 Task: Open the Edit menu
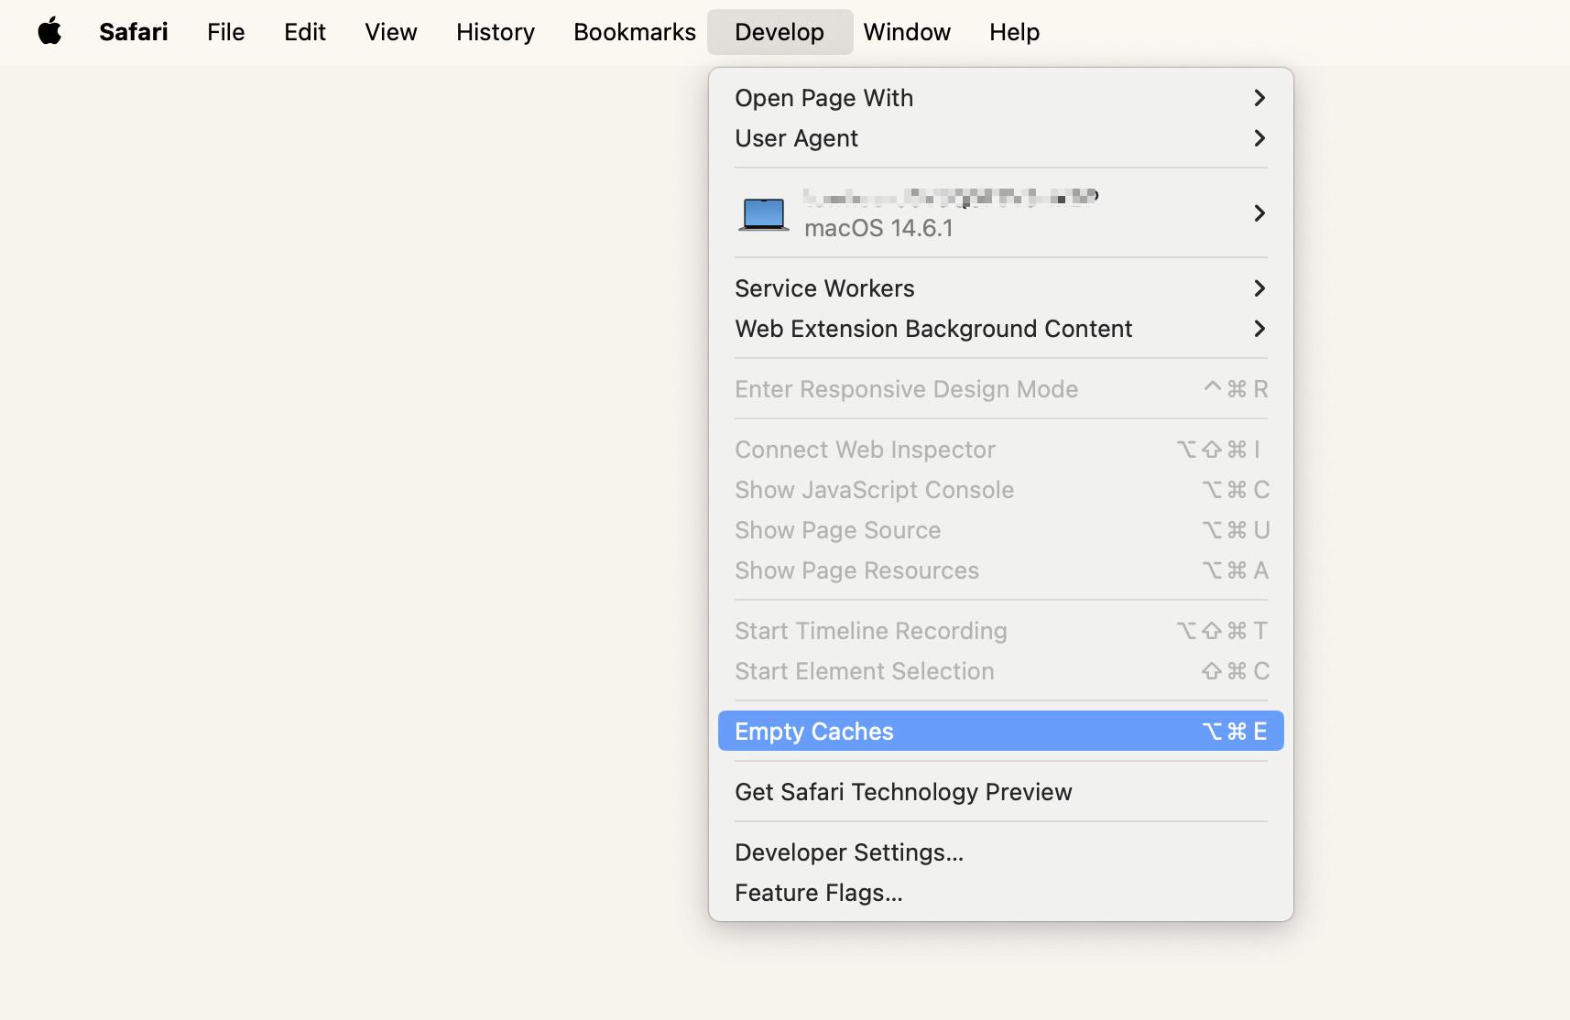[x=305, y=32]
